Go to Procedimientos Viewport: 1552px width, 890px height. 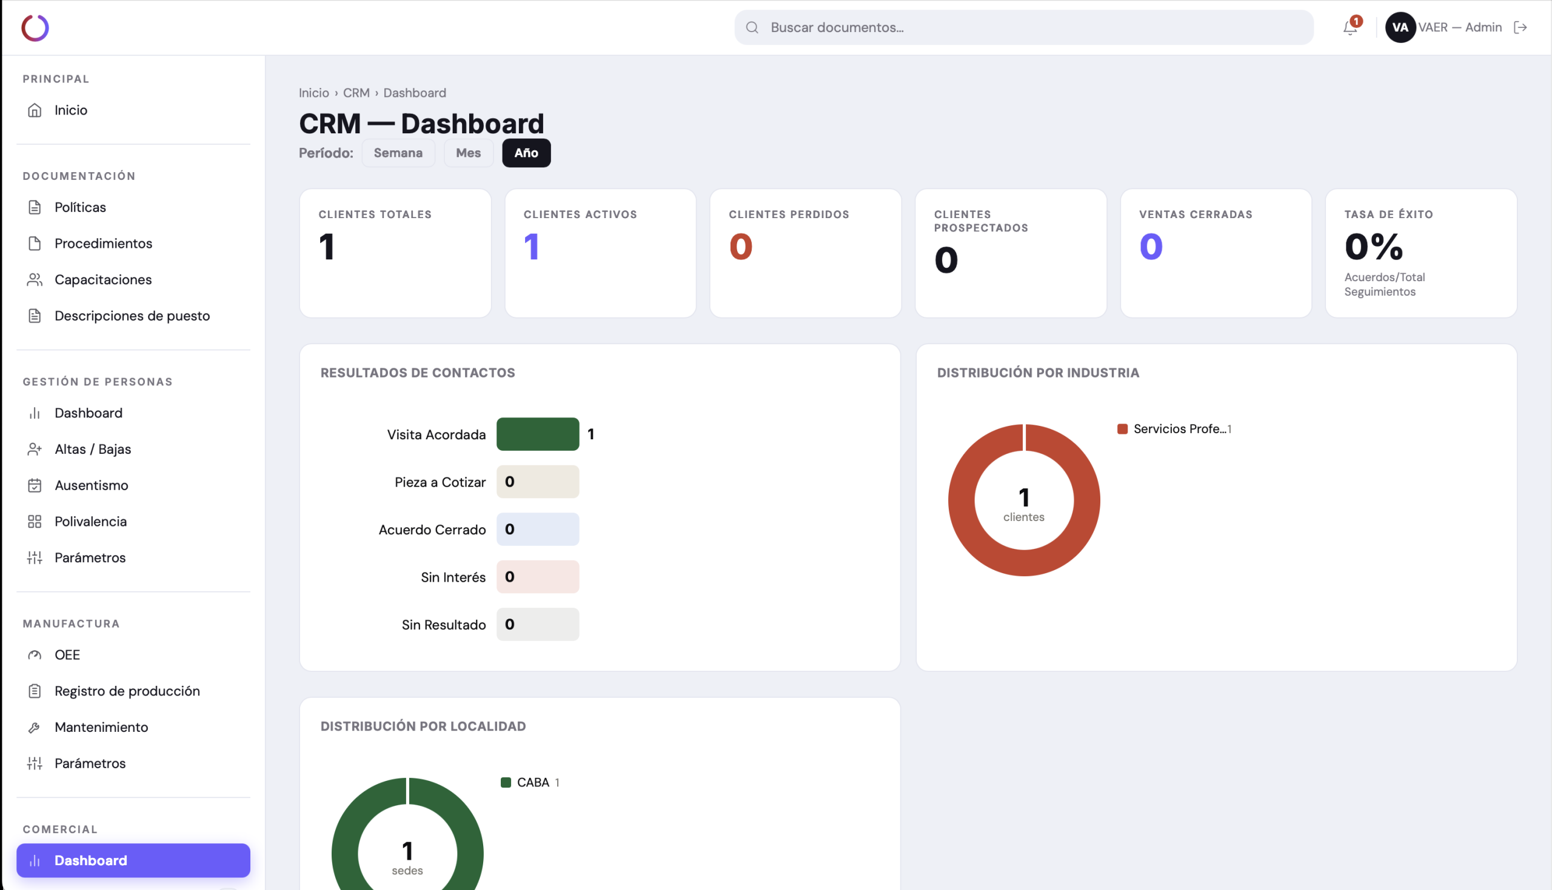pos(133,244)
